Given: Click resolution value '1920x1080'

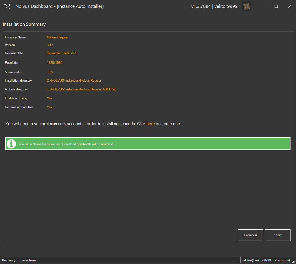Looking at the screenshot, I should click(x=54, y=63).
